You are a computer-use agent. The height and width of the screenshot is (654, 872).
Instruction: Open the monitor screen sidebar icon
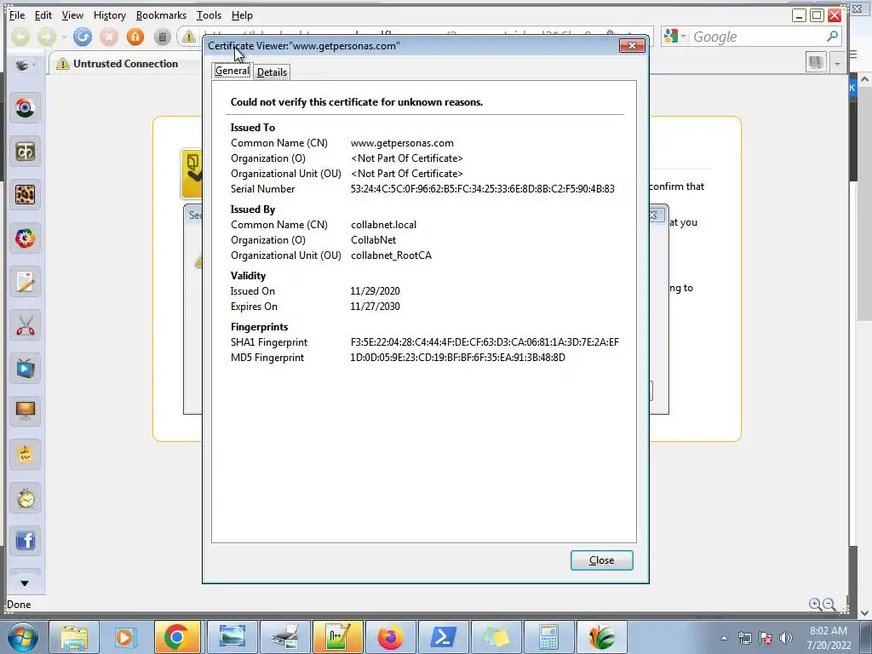coord(25,411)
